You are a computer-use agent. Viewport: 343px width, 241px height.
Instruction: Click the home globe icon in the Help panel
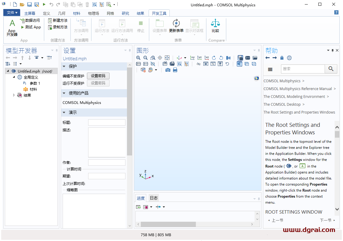289,58
